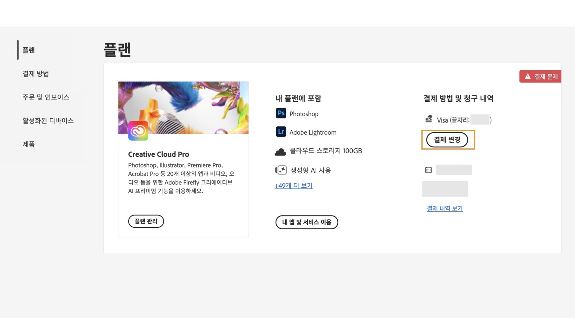Screen dimensions: 575x318
Task: Click the cloud storage icon
Action: pos(280,151)
